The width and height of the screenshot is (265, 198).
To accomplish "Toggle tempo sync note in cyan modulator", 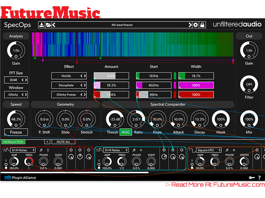I will click(134, 150).
